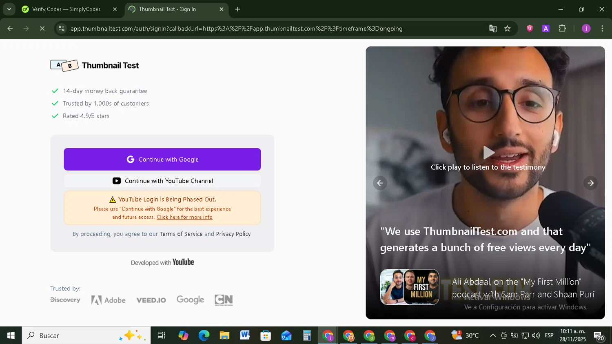Open Privacy Policy link

233,234
